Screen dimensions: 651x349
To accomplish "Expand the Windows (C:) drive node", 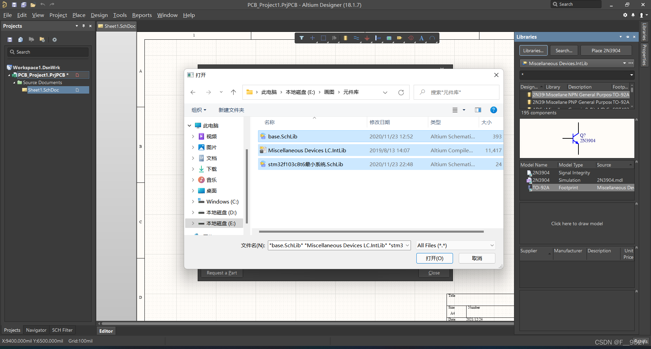I will coord(193,201).
